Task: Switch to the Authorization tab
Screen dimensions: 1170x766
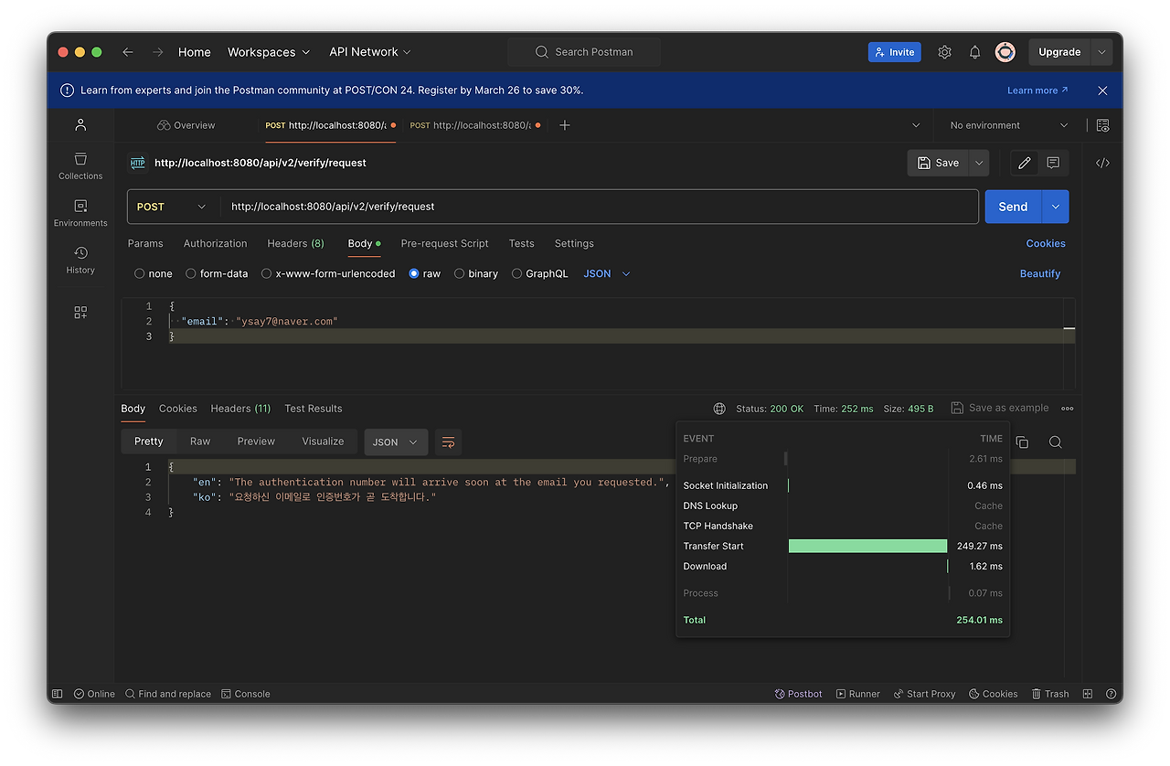Action: tap(215, 243)
